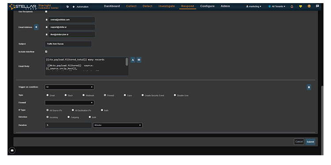Viewport: 331px width, 165px height.
Task: Open the Collect menu
Action: pos(132,6)
